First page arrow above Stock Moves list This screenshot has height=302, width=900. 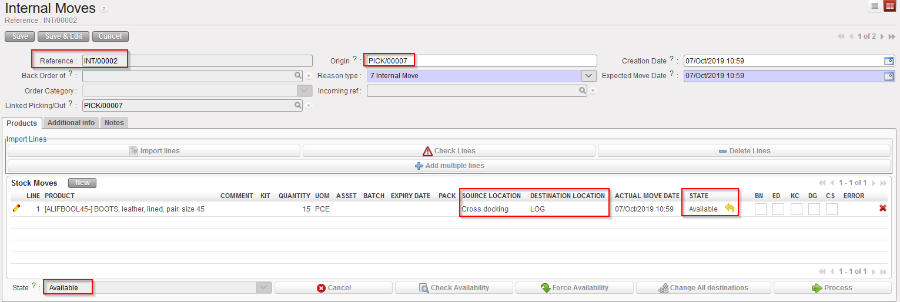823,183
